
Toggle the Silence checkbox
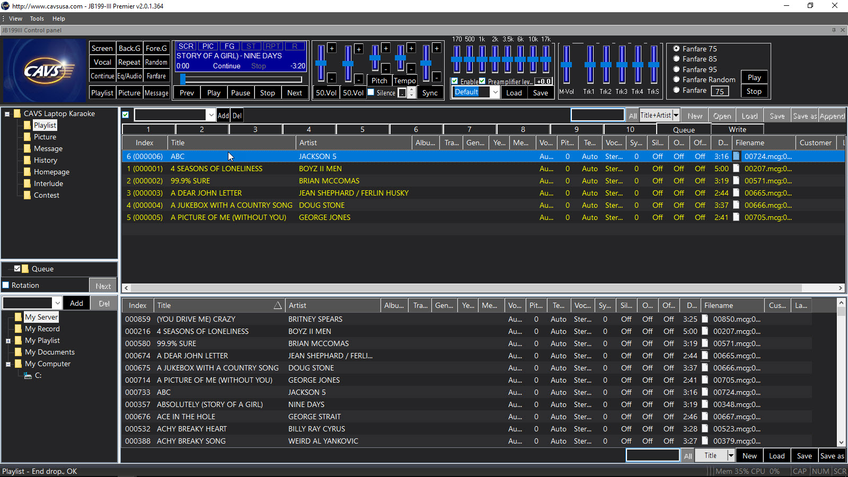[x=371, y=92]
